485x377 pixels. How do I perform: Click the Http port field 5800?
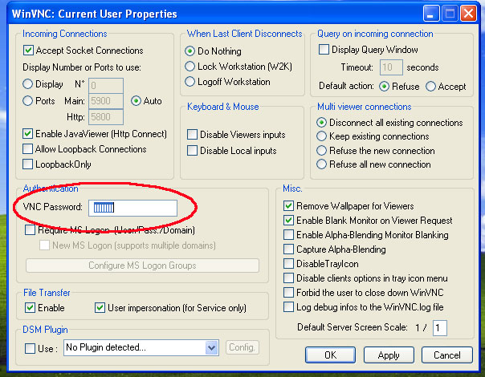pyautogui.click(x=106, y=117)
